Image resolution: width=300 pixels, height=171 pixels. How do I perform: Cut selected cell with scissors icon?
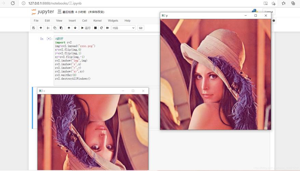(48, 28)
